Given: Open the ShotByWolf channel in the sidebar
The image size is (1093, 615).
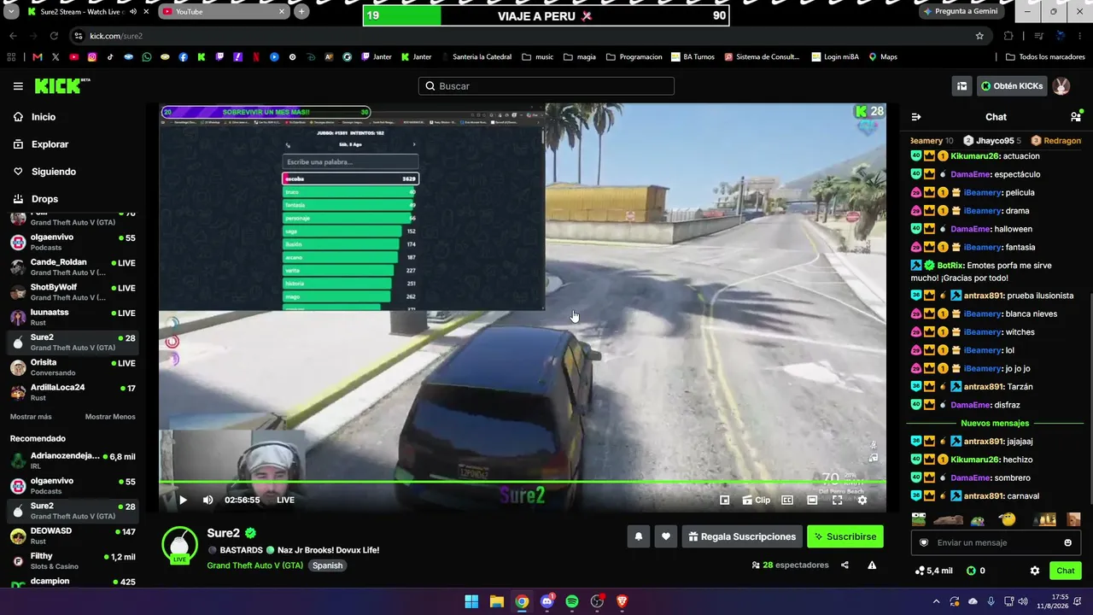Looking at the screenshot, I should coord(73,291).
